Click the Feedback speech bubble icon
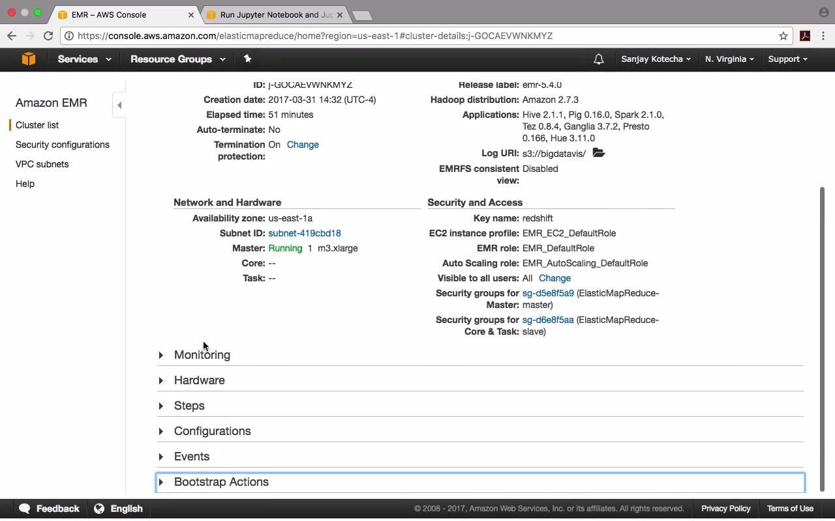This screenshot has height=521, width=835. 25,509
